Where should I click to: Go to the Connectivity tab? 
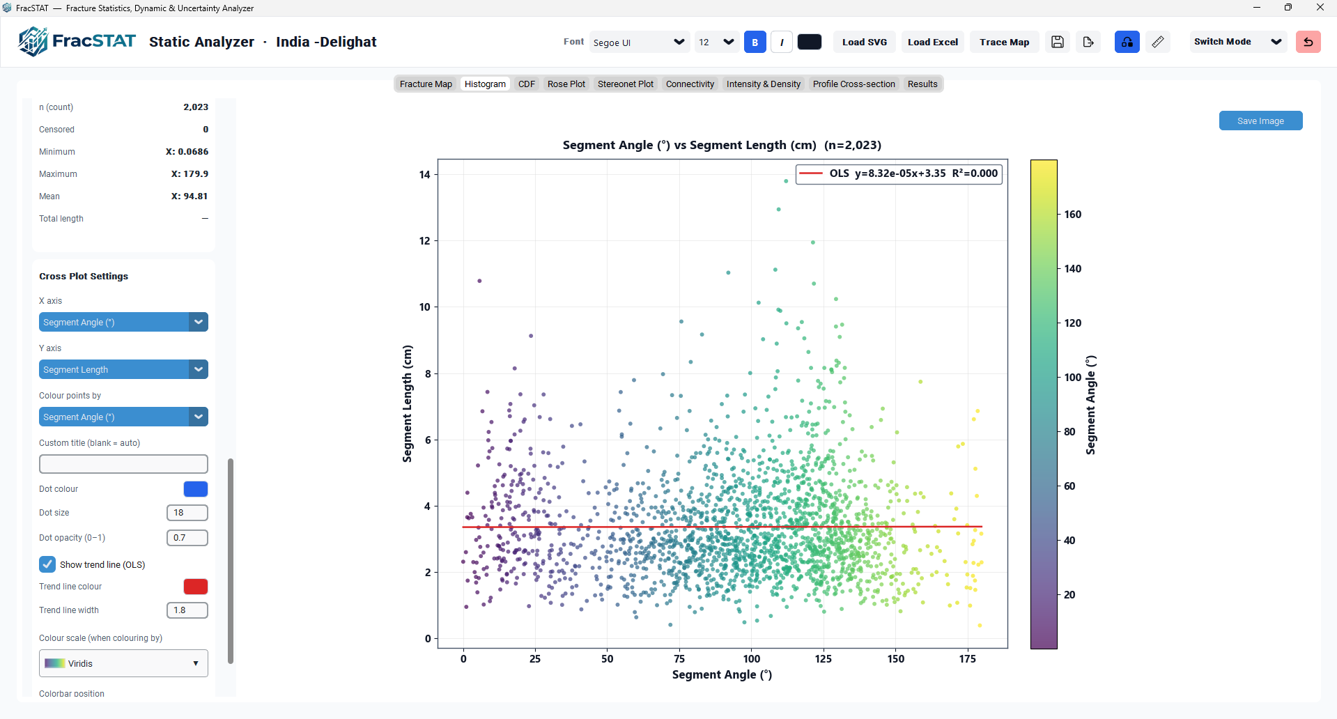[x=690, y=84]
